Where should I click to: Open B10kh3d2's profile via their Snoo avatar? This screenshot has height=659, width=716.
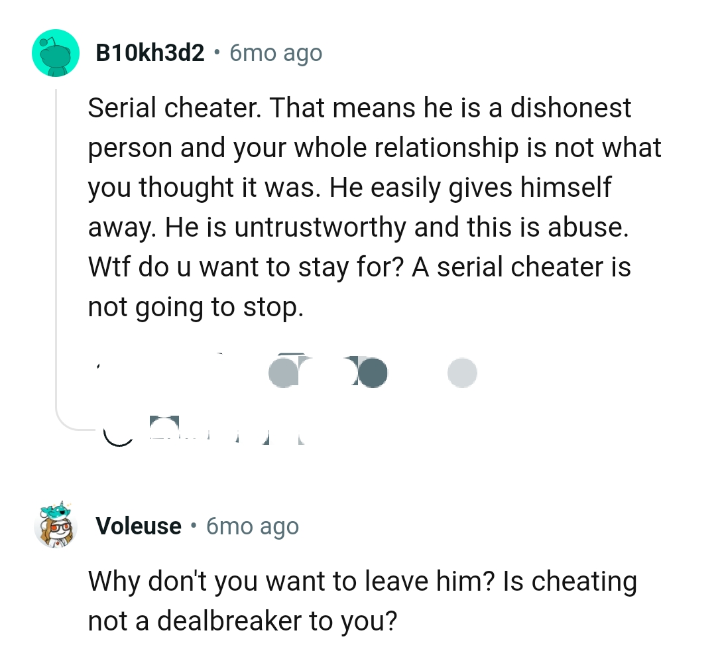56,52
